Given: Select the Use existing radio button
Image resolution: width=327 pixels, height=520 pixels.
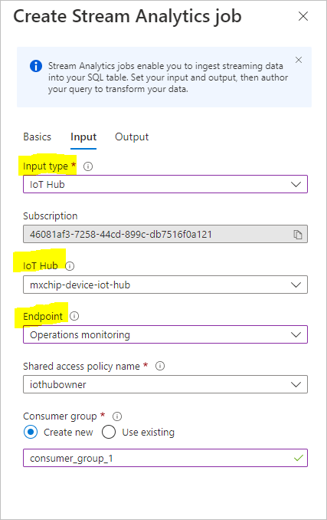Looking at the screenshot, I should [x=109, y=432].
